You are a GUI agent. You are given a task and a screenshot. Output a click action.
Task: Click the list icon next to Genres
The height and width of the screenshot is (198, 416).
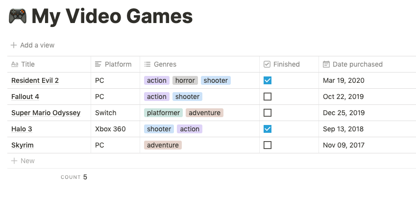pos(147,64)
